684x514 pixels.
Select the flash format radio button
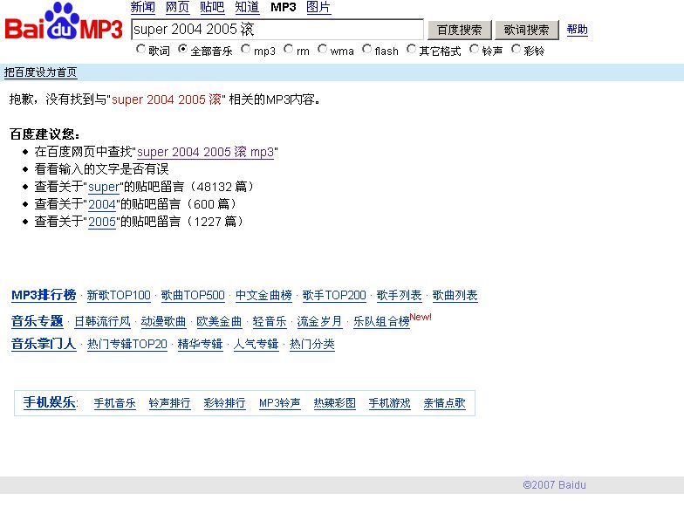[366, 49]
